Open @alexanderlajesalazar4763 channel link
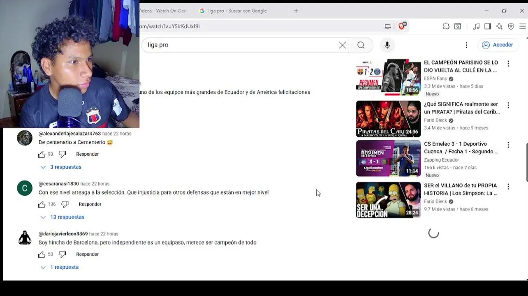This screenshot has height=296, width=528. click(x=69, y=134)
